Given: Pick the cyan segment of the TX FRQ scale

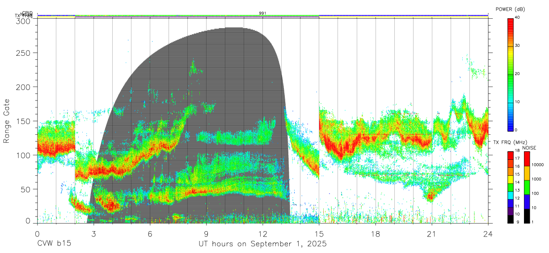Looking at the screenshot, I should point(510,195).
